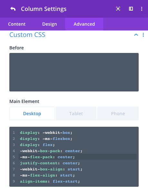
Task: Click line 5 '-ms-flex-pack: center;'
Action: click(x=47, y=157)
